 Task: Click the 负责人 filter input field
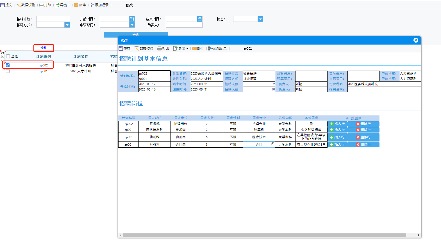pyautogui.click(x=184, y=25)
